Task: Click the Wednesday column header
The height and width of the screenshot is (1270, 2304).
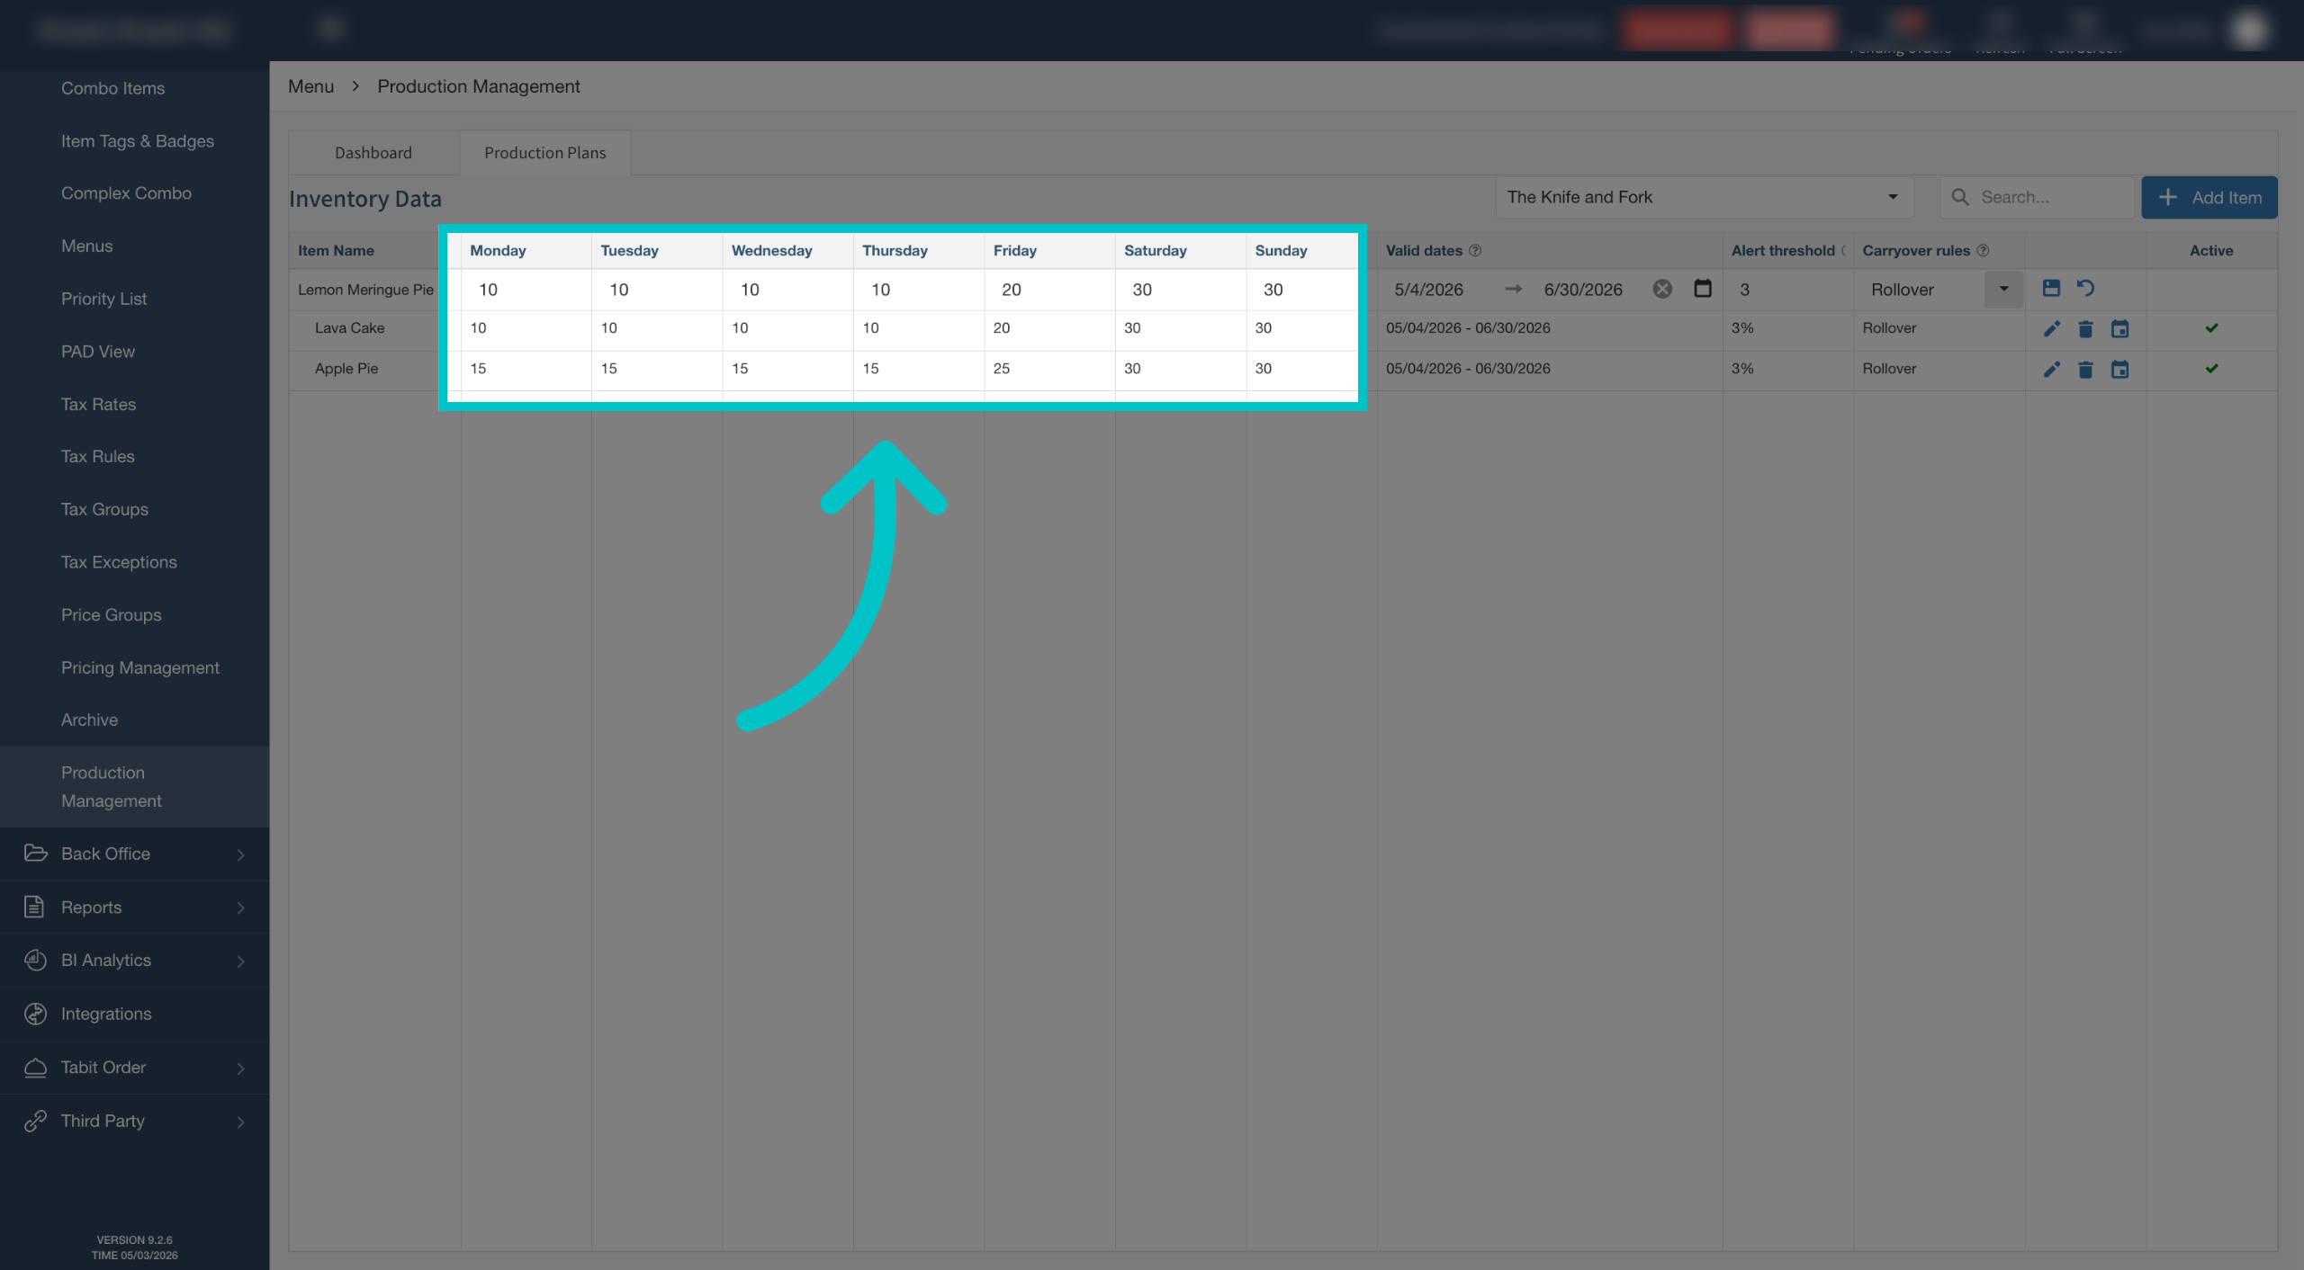Action: (x=772, y=251)
